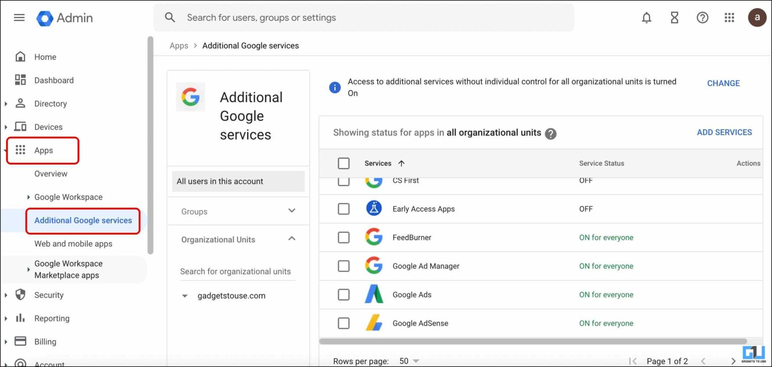Open the navigation hamburger menu
Screen dimensions: 772x367
pyautogui.click(x=19, y=17)
